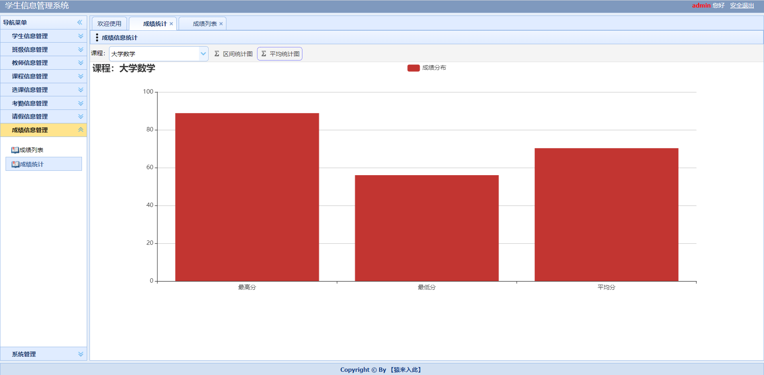Click the 安全退出 logout link
Screen dimensions: 764x375
[x=742, y=6]
